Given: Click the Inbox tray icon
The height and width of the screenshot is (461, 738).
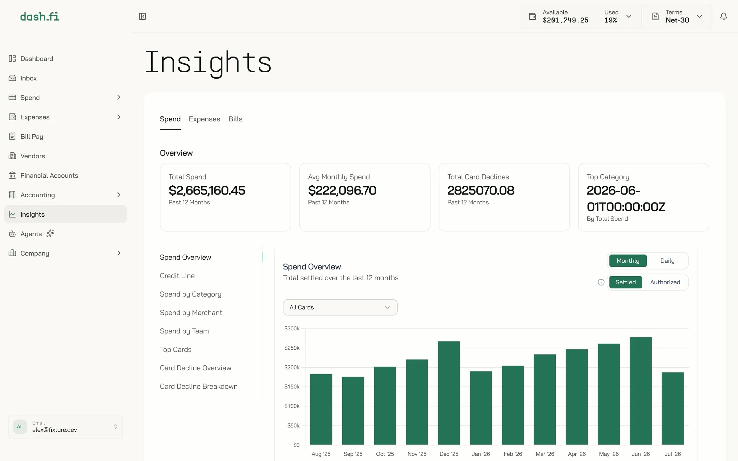Looking at the screenshot, I should click(12, 78).
